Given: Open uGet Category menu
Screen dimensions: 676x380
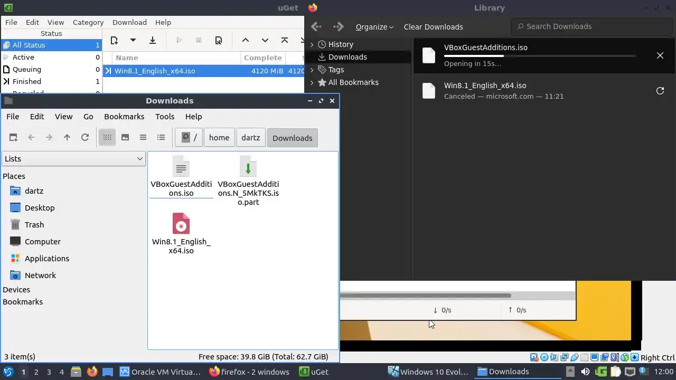Looking at the screenshot, I should pos(88,22).
